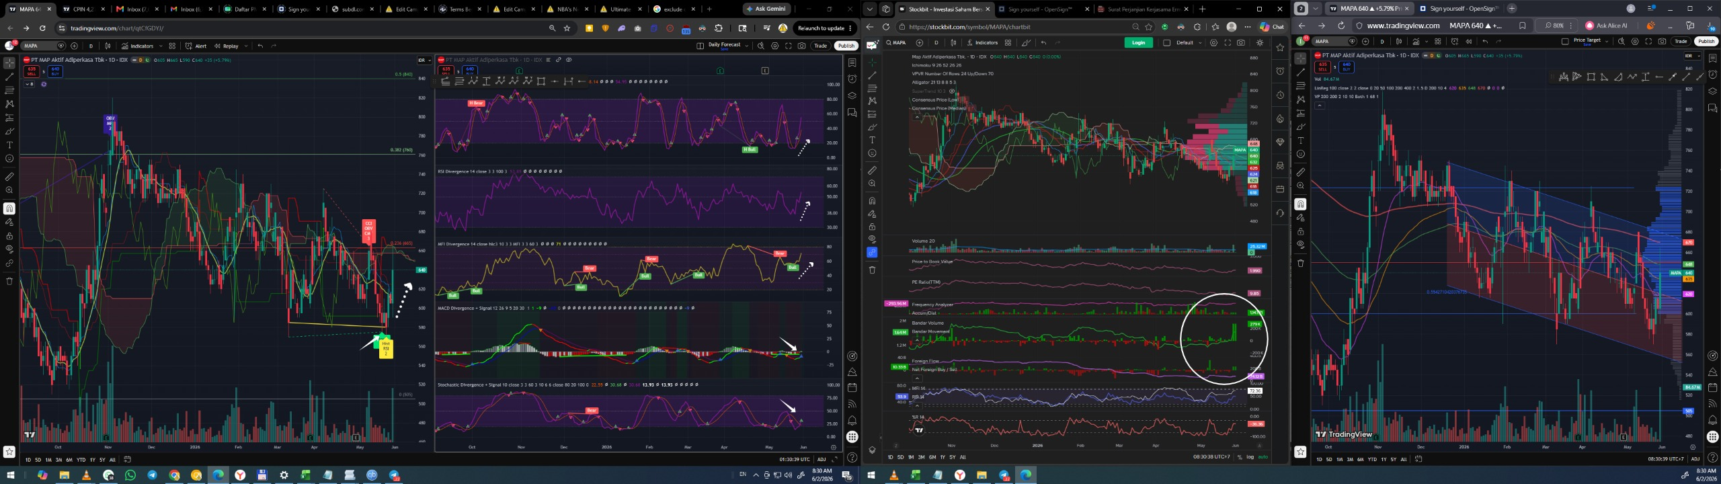Screen dimensions: 1721x484
Task: Select the 6M range in Stockbit bottom bar
Action: coord(932,457)
